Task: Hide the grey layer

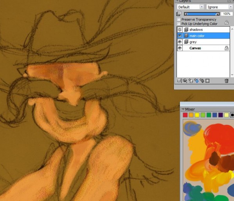Action: (x=180, y=42)
